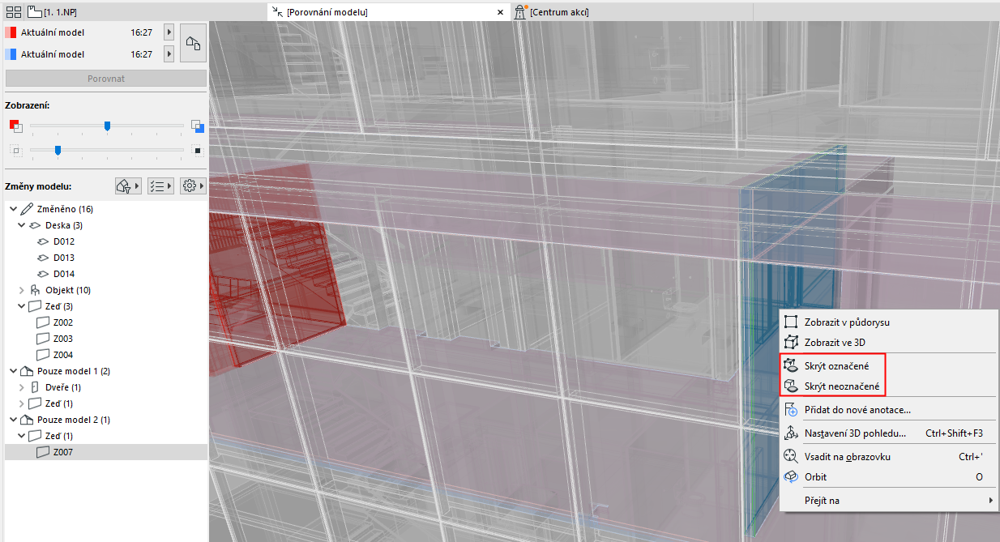Expand the Objekt (10) node
The height and width of the screenshot is (542, 1000).
click(22, 290)
